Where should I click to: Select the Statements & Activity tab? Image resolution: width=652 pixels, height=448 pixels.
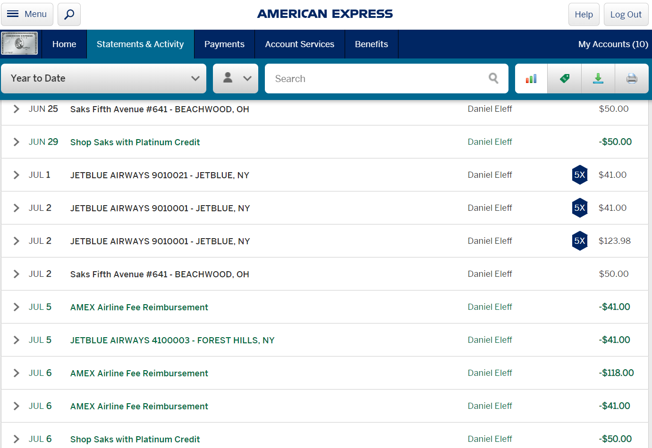(x=140, y=44)
